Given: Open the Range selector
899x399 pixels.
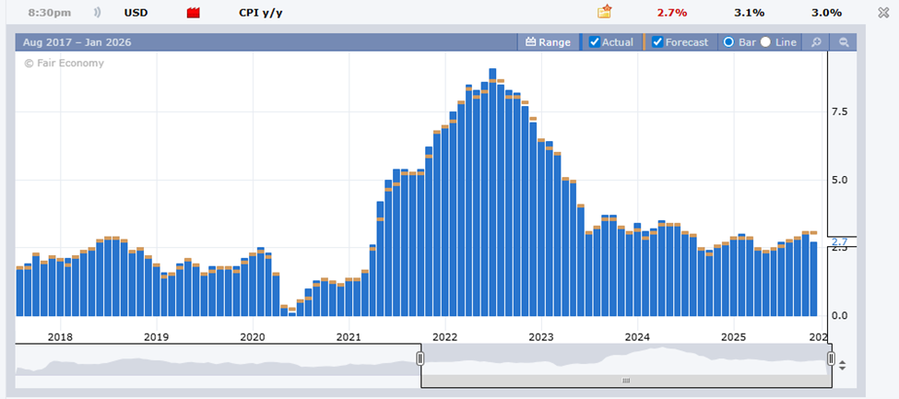Looking at the screenshot, I should 554,42.
